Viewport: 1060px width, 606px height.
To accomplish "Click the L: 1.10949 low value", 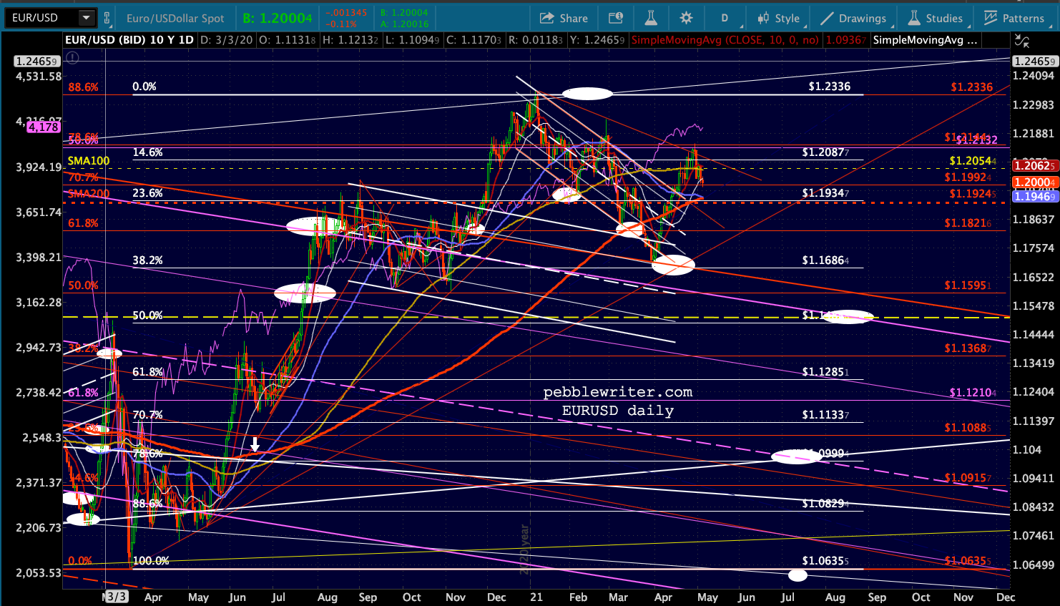I will click(x=413, y=40).
